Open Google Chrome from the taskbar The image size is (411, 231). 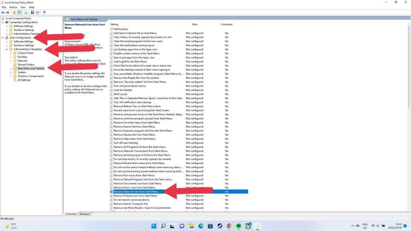tap(229, 226)
